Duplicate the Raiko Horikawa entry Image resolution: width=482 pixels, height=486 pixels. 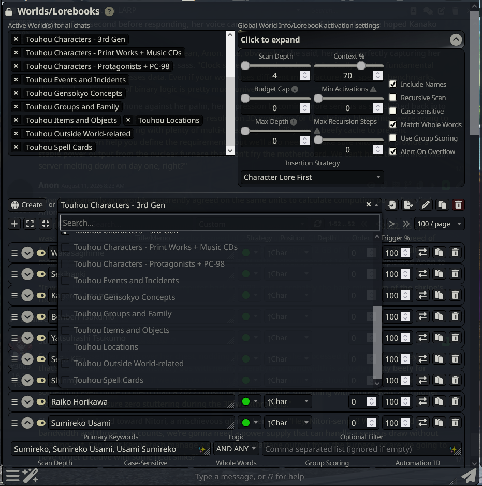pos(439,401)
